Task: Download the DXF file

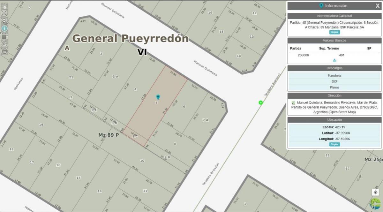Action: pos(334,81)
